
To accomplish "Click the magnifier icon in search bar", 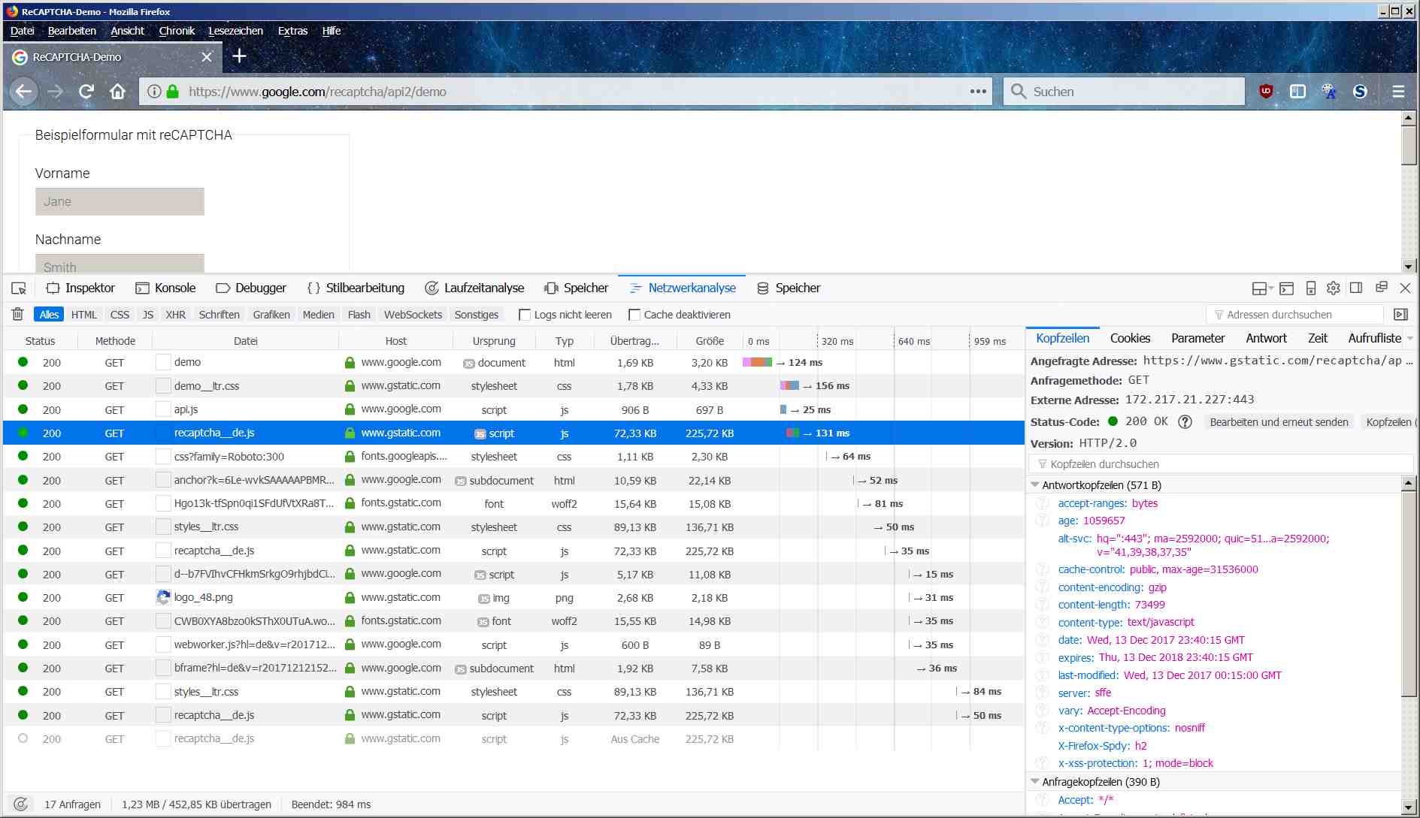I will [1019, 92].
